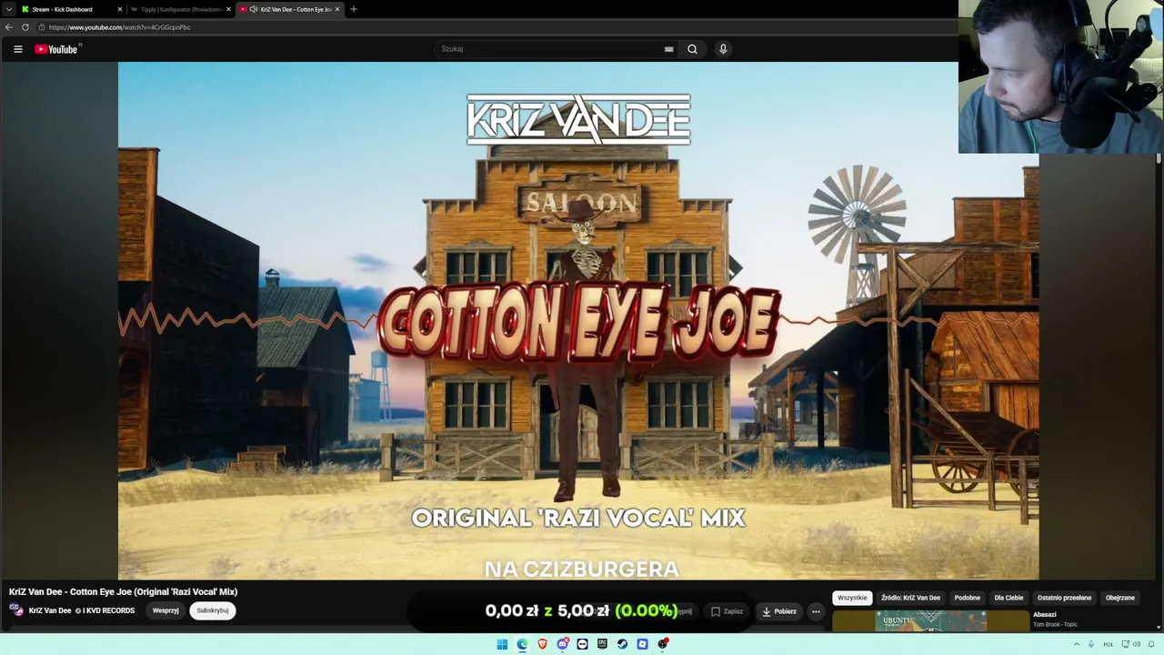Select the Dla Ciebie filter chip
Image resolution: width=1164 pixels, height=655 pixels.
pyautogui.click(x=1008, y=598)
